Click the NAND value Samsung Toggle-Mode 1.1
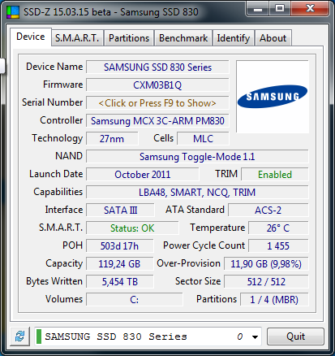The image size is (335, 356). coord(197,157)
